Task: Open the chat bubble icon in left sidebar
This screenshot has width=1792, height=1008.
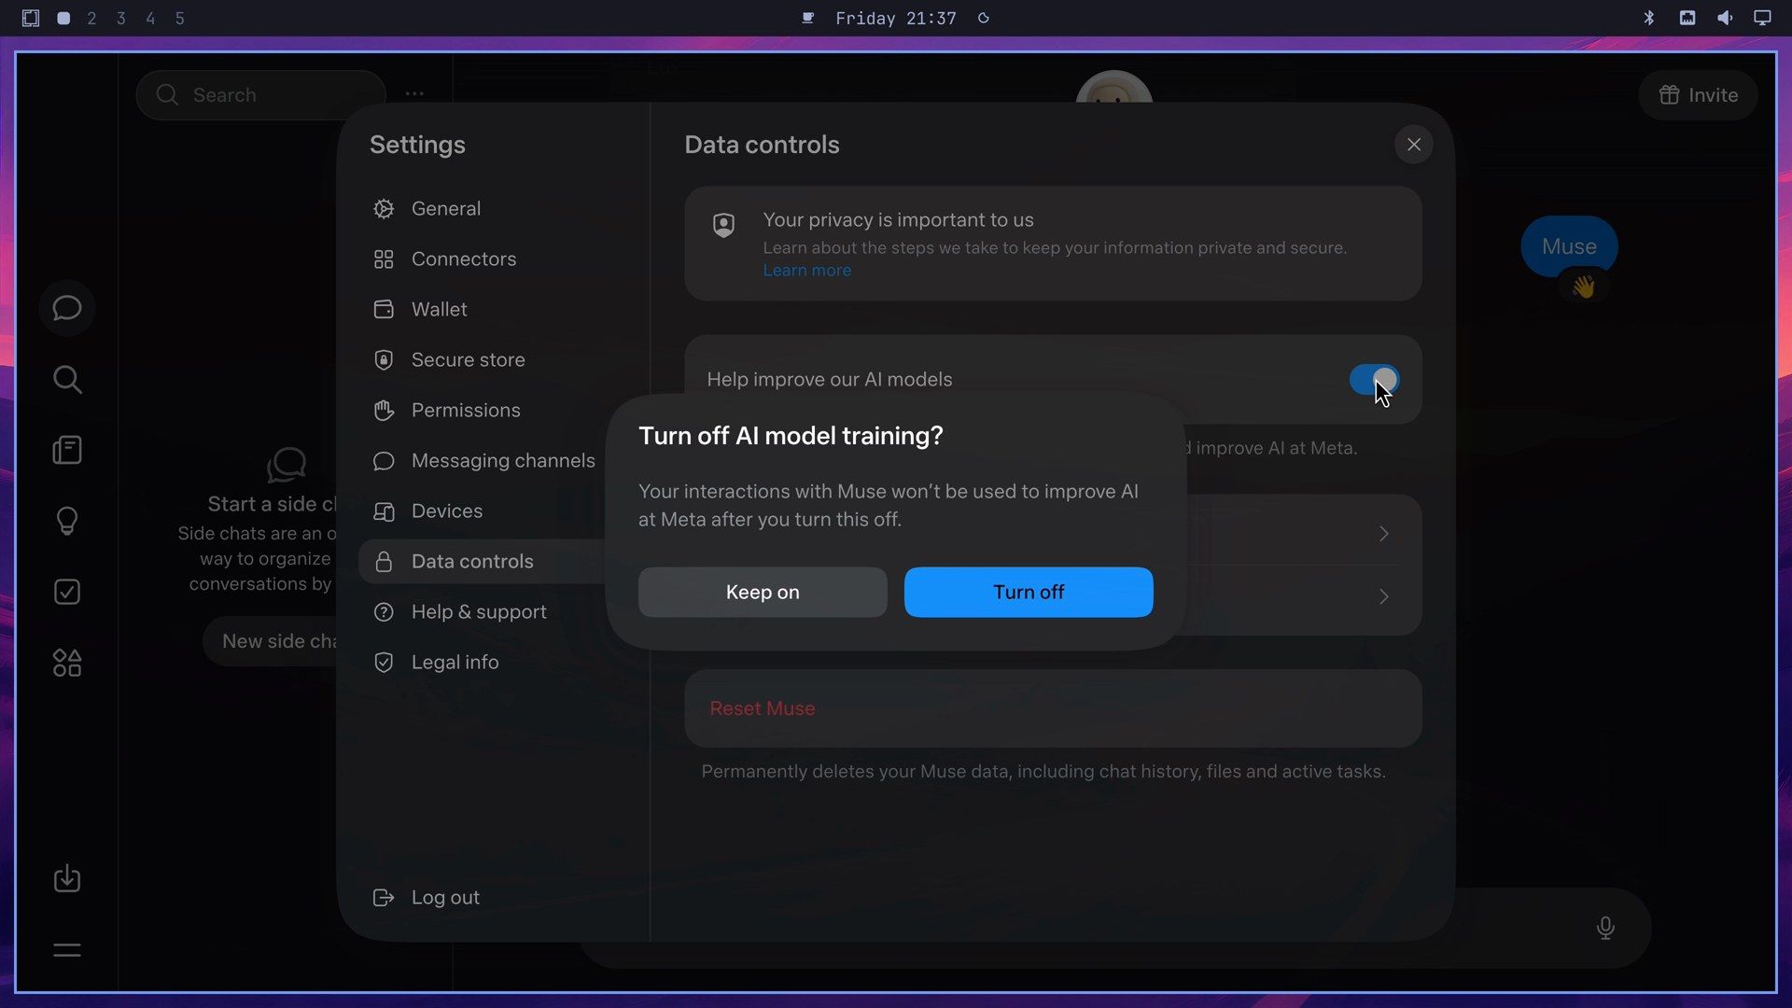Action: [67, 308]
